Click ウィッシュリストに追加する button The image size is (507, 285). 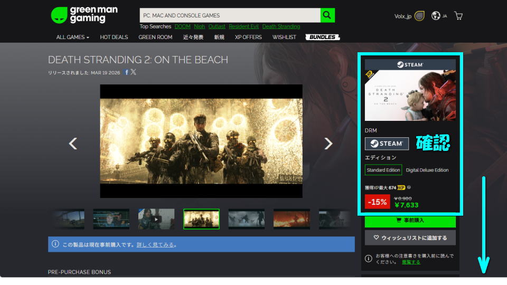click(410, 237)
